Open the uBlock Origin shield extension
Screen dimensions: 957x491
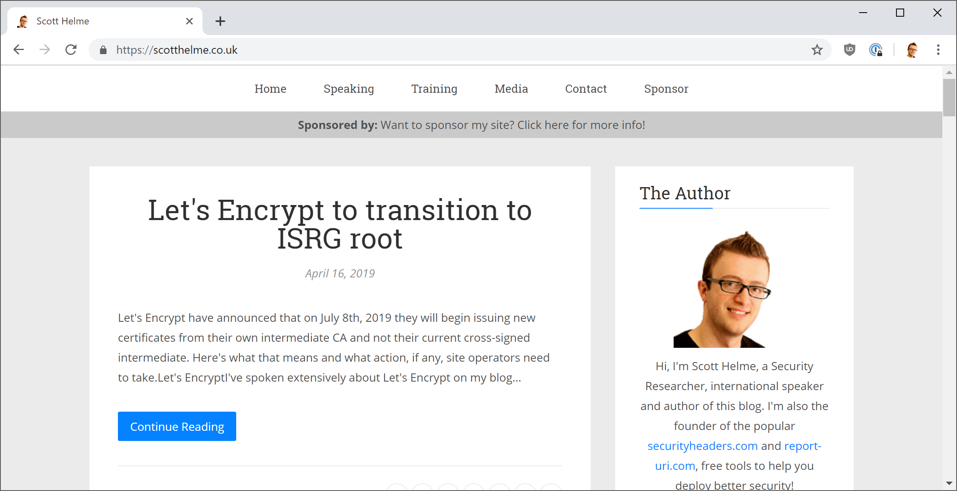[849, 50]
